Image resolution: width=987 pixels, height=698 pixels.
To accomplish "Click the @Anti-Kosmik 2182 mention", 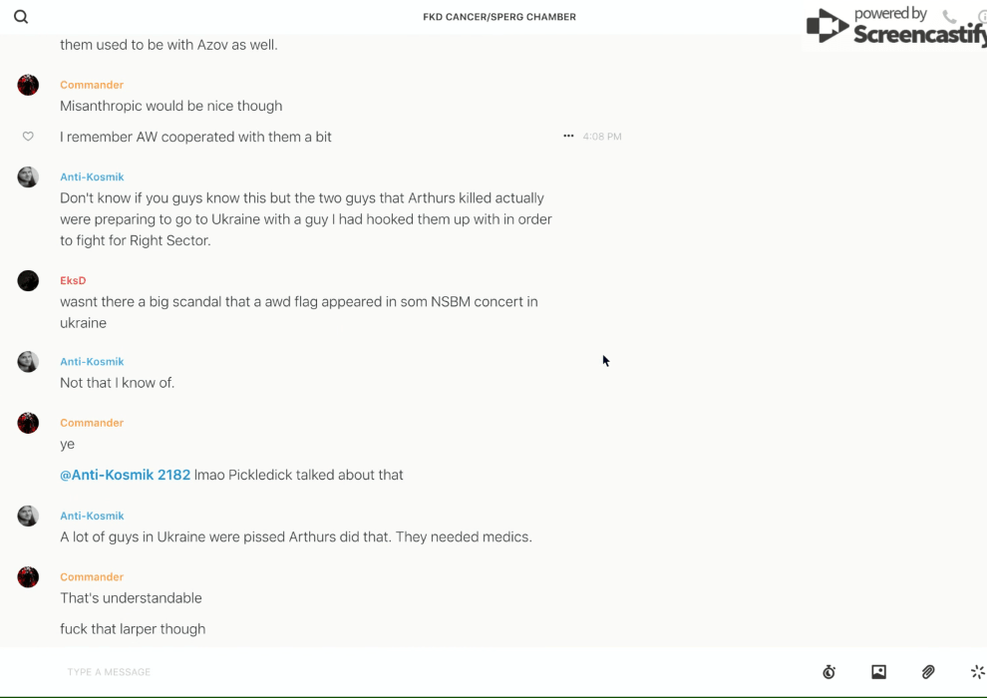I will (x=125, y=475).
